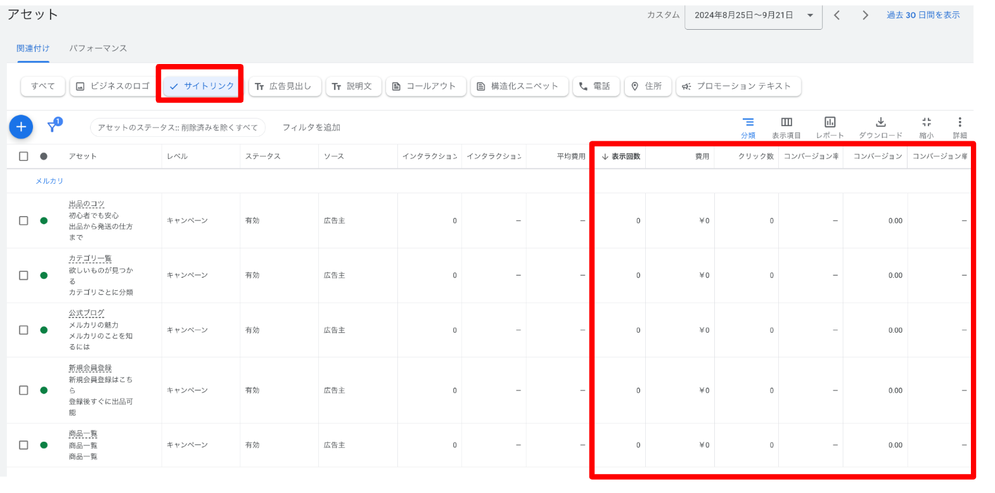This screenshot has height=493, width=995.
Task: Sort by 平均費用 column header
Action: [571, 157]
